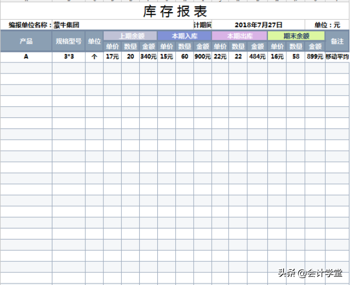
Task: Select the 库存报表 title cell
Action: (x=175, y=11)
